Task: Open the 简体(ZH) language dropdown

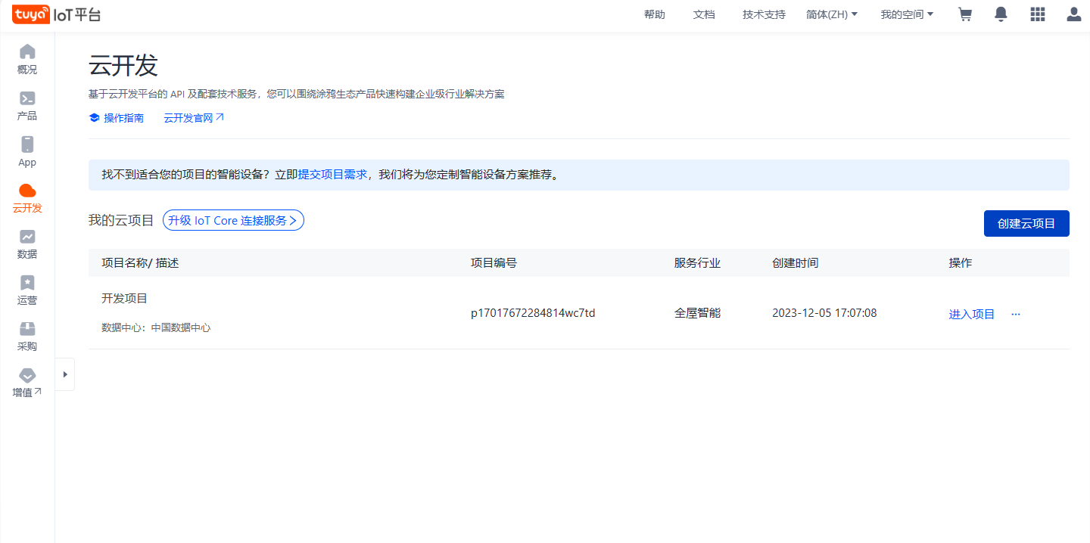Action: (x=832, y=14)
